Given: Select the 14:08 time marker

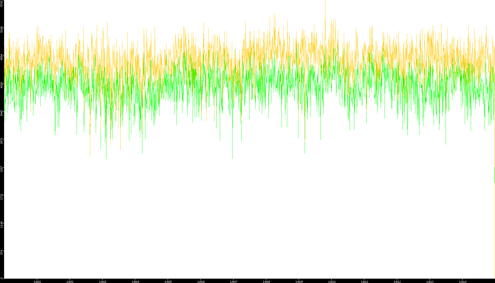Looking at the screenshot, I should [x=266, y=282].
